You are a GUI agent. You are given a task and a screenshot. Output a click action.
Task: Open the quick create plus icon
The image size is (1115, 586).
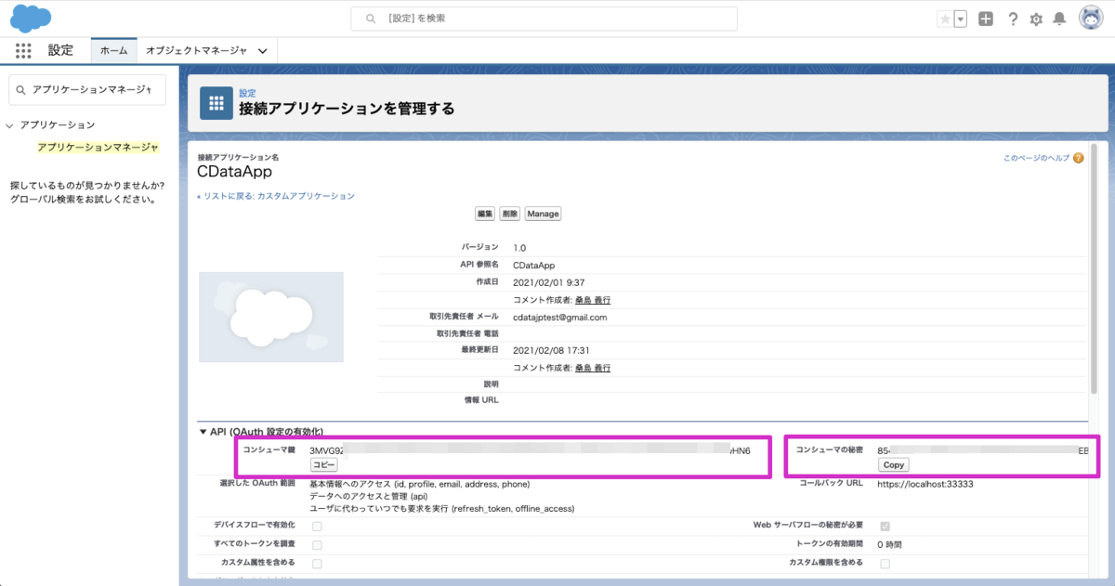coord(985,18)
